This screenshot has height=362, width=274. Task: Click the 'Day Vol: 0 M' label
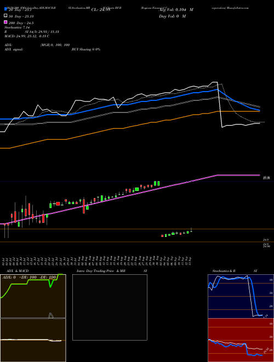(x=172, y=16)
